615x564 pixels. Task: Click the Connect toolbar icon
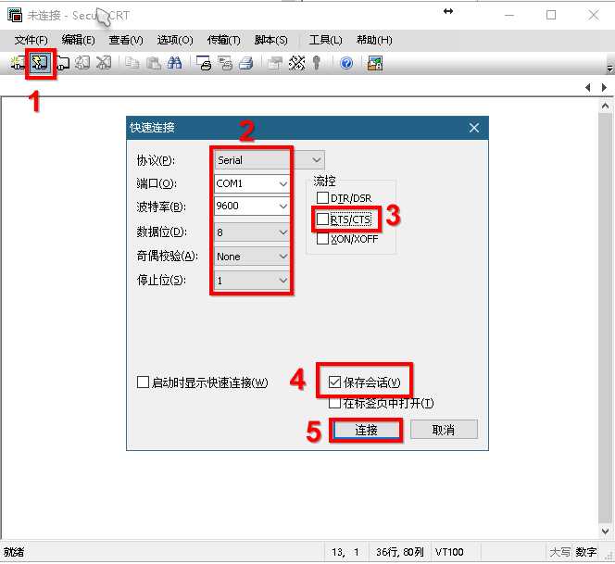(x=17, y=63)
